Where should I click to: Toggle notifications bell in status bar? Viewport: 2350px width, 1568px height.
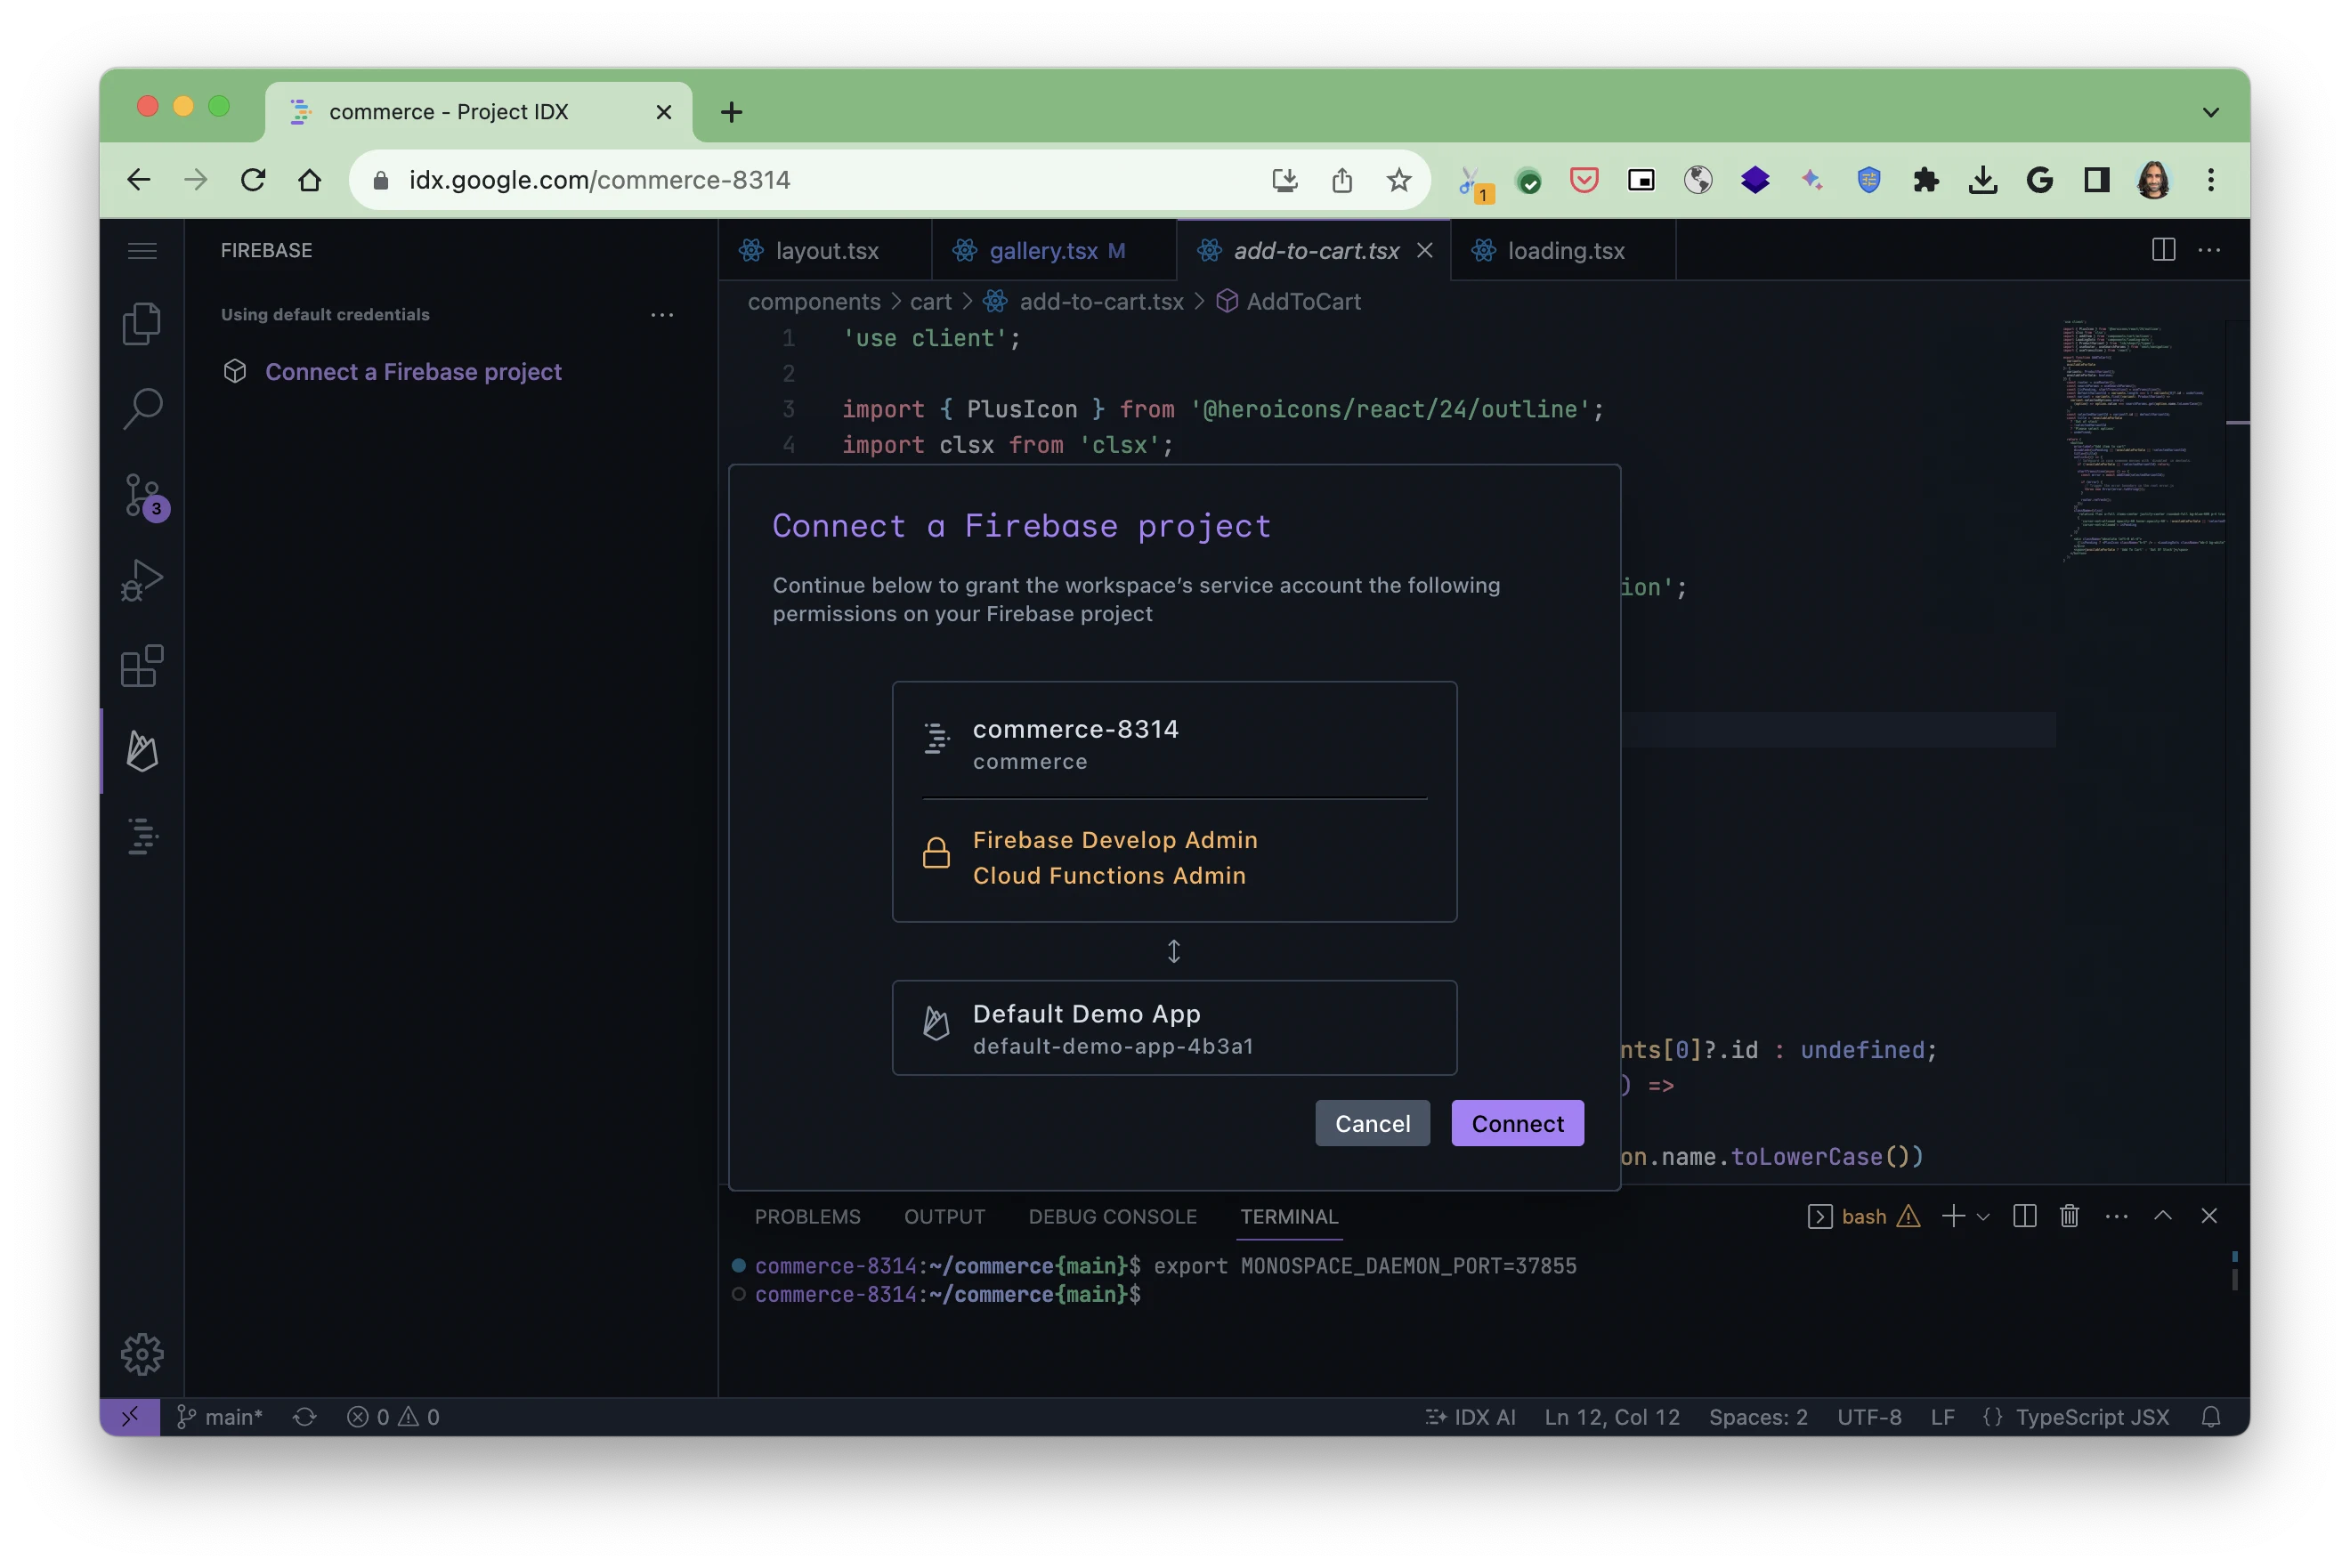point(2210,1417)
